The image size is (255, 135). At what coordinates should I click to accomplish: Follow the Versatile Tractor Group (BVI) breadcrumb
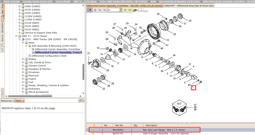[x=37, y=2]
